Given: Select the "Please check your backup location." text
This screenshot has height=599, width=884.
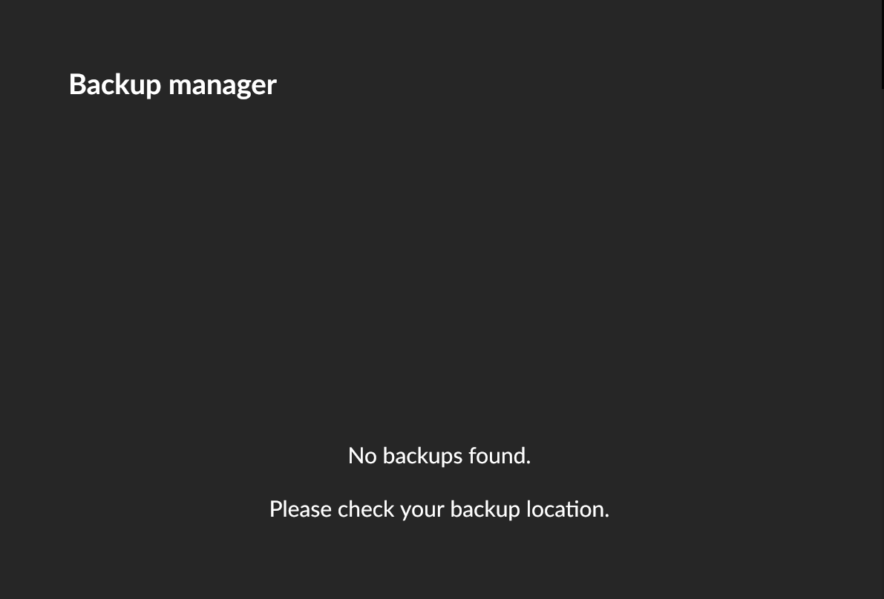Looking at the screenshot, I should click(x=439, y=509).
